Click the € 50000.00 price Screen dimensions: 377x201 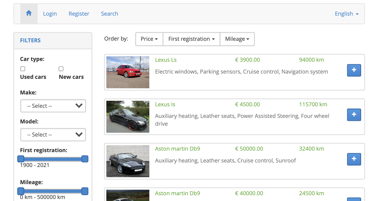(x=249, y=149)
